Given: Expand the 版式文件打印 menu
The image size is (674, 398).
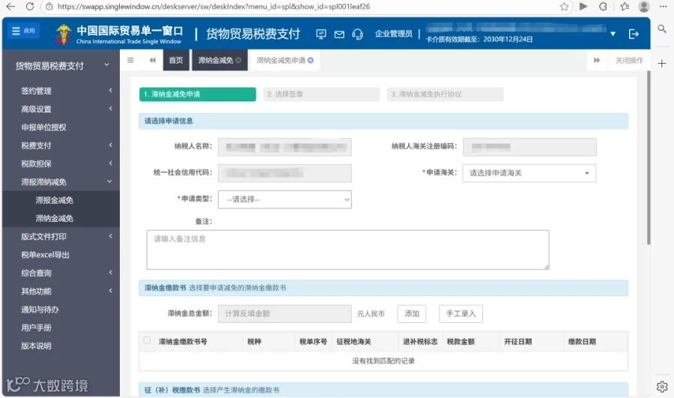Looking at the screenshot, I should coord(61,237).
